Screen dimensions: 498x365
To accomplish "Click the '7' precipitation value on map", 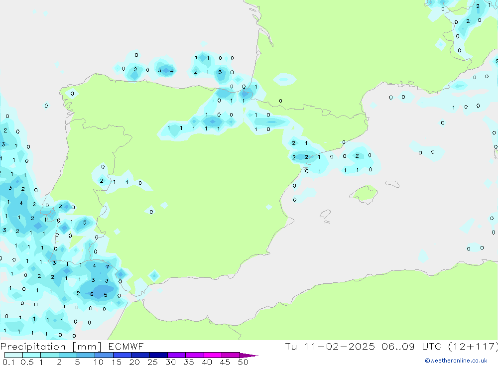I will click(x=108, y=266).
